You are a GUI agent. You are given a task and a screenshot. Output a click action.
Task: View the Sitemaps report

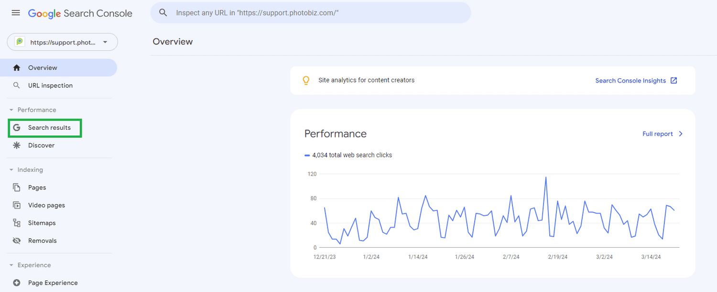pos(41,222)
